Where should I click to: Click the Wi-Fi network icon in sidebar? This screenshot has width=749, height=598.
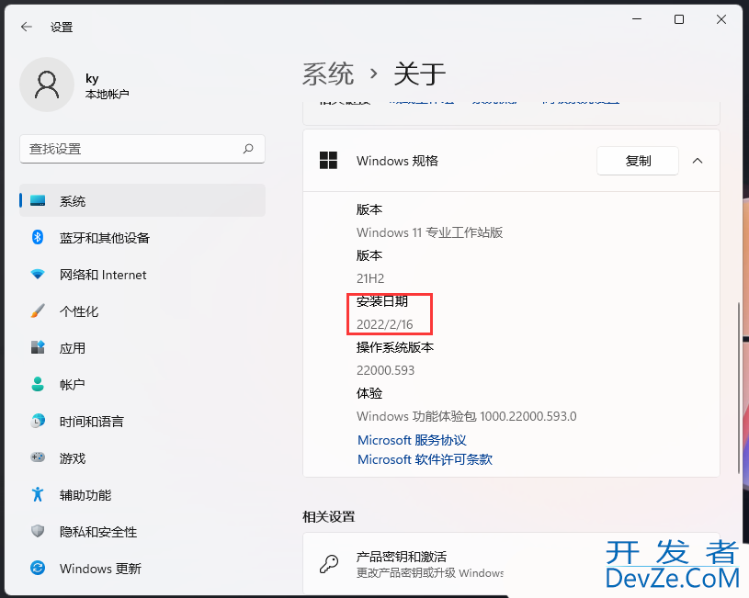click(38, 274)
